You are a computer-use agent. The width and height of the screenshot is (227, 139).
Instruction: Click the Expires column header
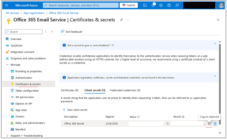tap(110, 117)
